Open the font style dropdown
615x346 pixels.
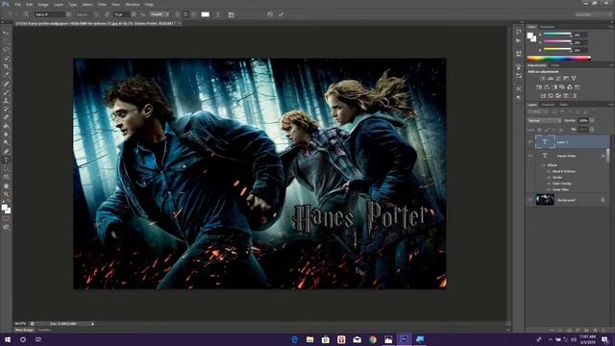pos(96,14)
